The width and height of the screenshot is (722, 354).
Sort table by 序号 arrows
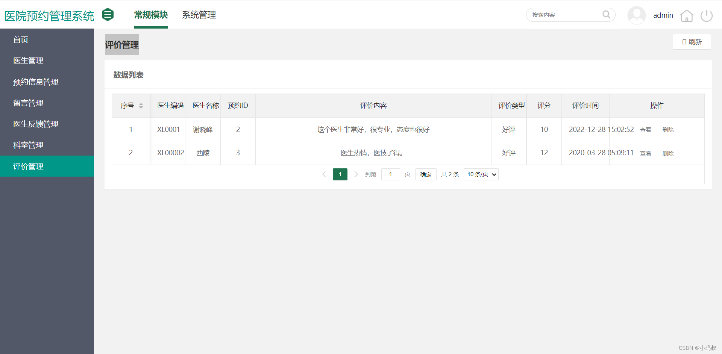pos(141,106)
